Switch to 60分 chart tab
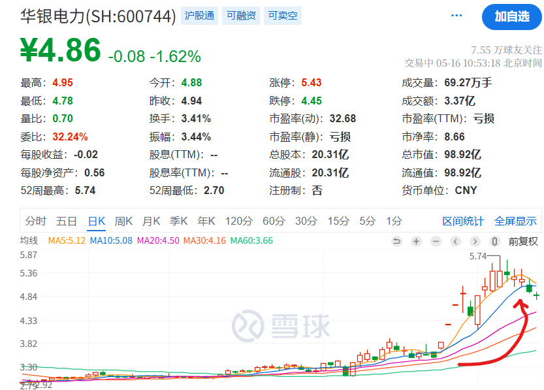The image size is (544, 390). 274,221
